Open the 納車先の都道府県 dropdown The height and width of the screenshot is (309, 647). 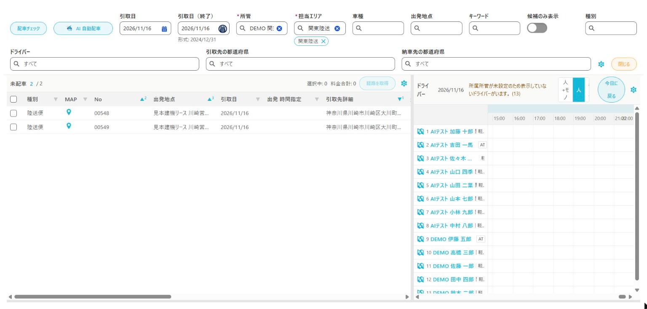pyautogui.click(x=496, y=64)
